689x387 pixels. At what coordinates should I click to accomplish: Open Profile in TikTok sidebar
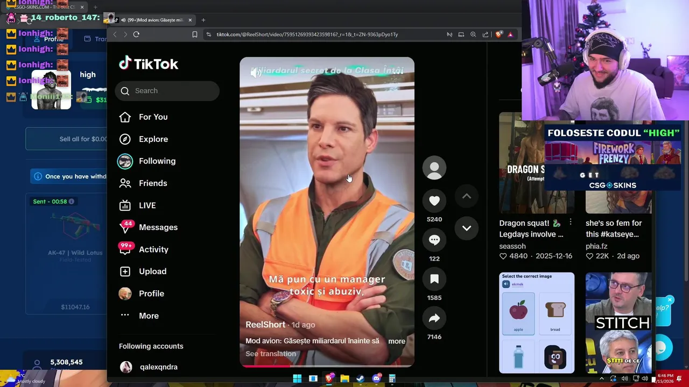(x=141, y=293)
